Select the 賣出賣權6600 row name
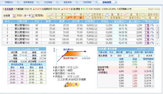The image size is (163, 94). click(x=22, y=25)
